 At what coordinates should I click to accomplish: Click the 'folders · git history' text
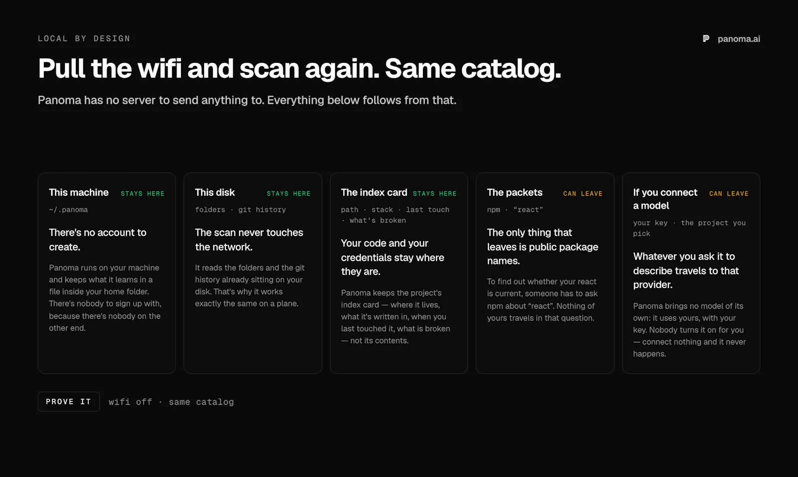(240, 210)
